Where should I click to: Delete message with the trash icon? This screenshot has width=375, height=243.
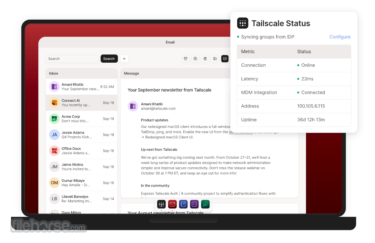click(205, 59)
